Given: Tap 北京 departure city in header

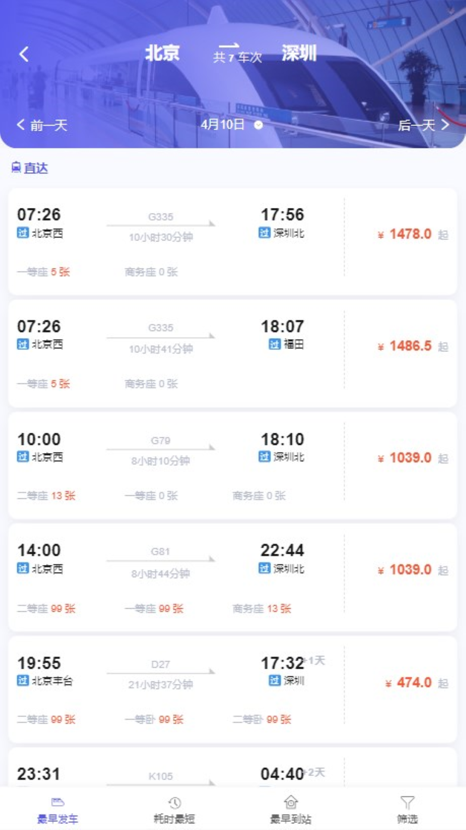Looking at the screenshot, I should 162,54.
